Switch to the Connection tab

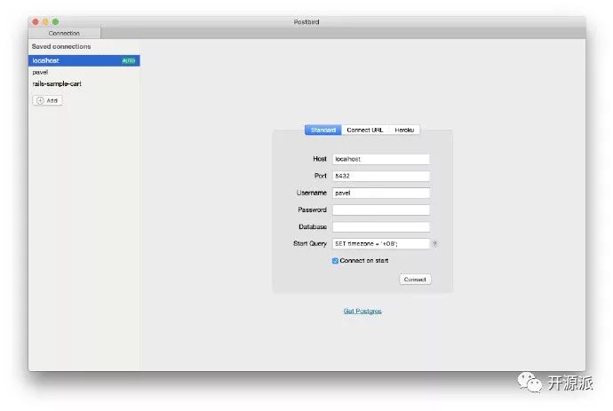click(65, 33)
